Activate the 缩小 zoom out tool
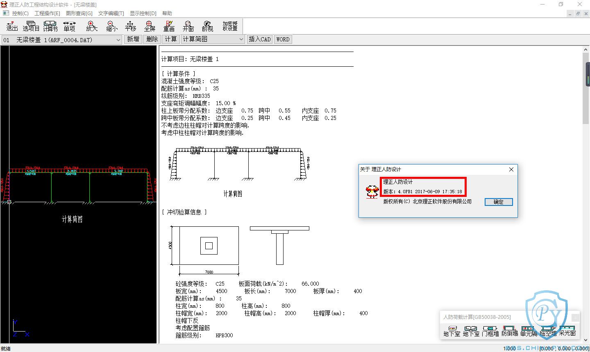 tap(111, 26)
